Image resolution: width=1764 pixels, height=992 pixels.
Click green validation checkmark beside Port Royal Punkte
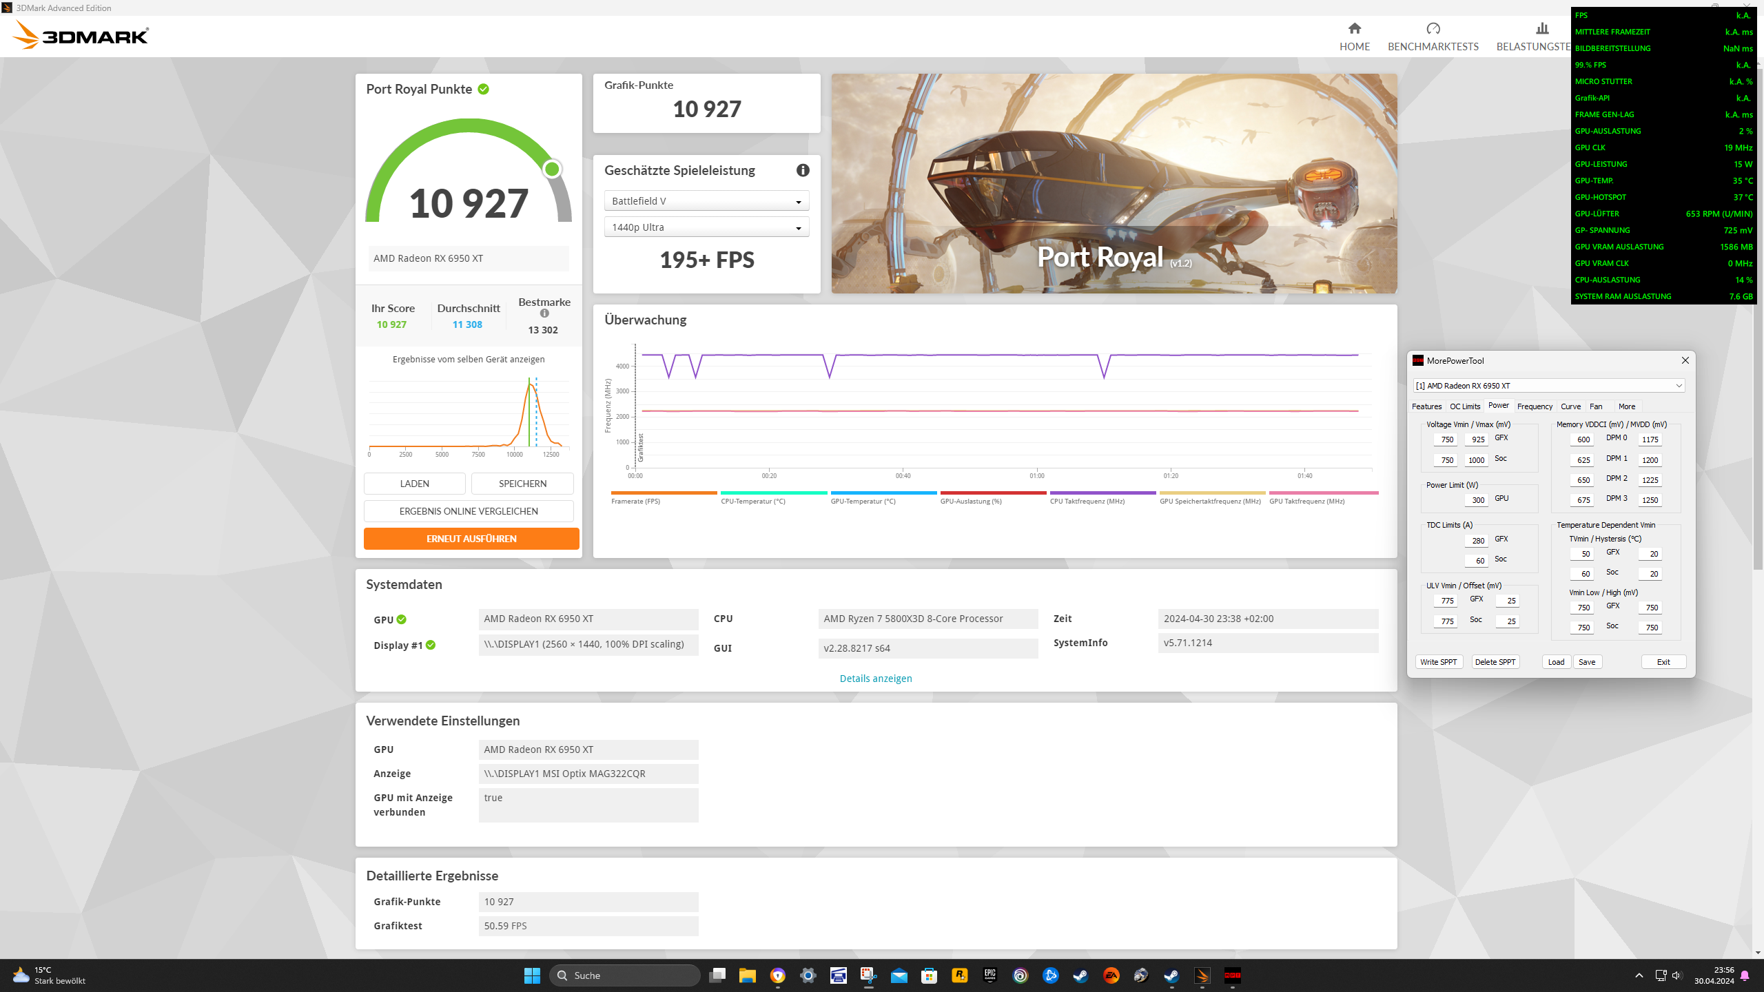click(484, 90)
